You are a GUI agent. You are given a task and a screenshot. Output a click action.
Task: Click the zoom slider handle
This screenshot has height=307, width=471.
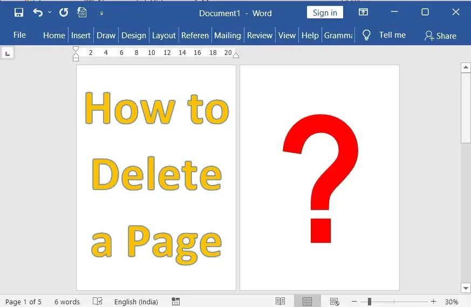[370, 301]
